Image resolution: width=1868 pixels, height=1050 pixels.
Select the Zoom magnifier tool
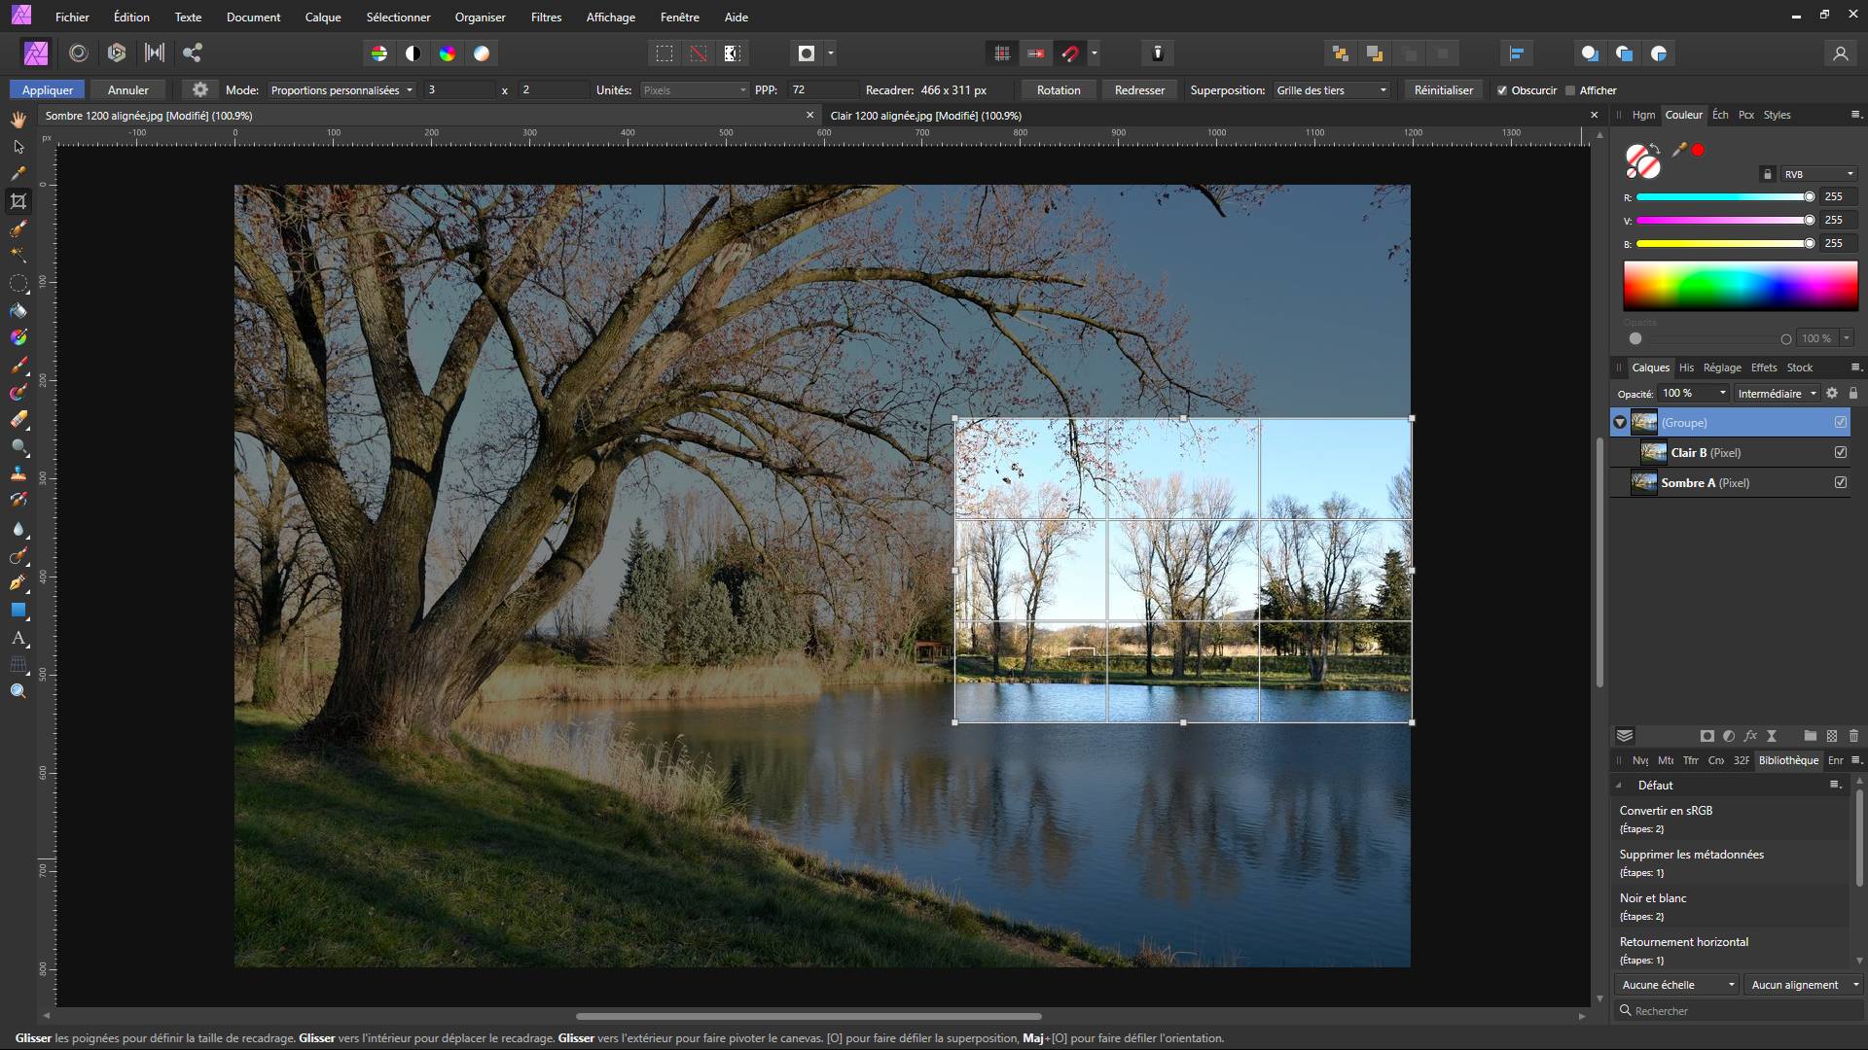18,691
